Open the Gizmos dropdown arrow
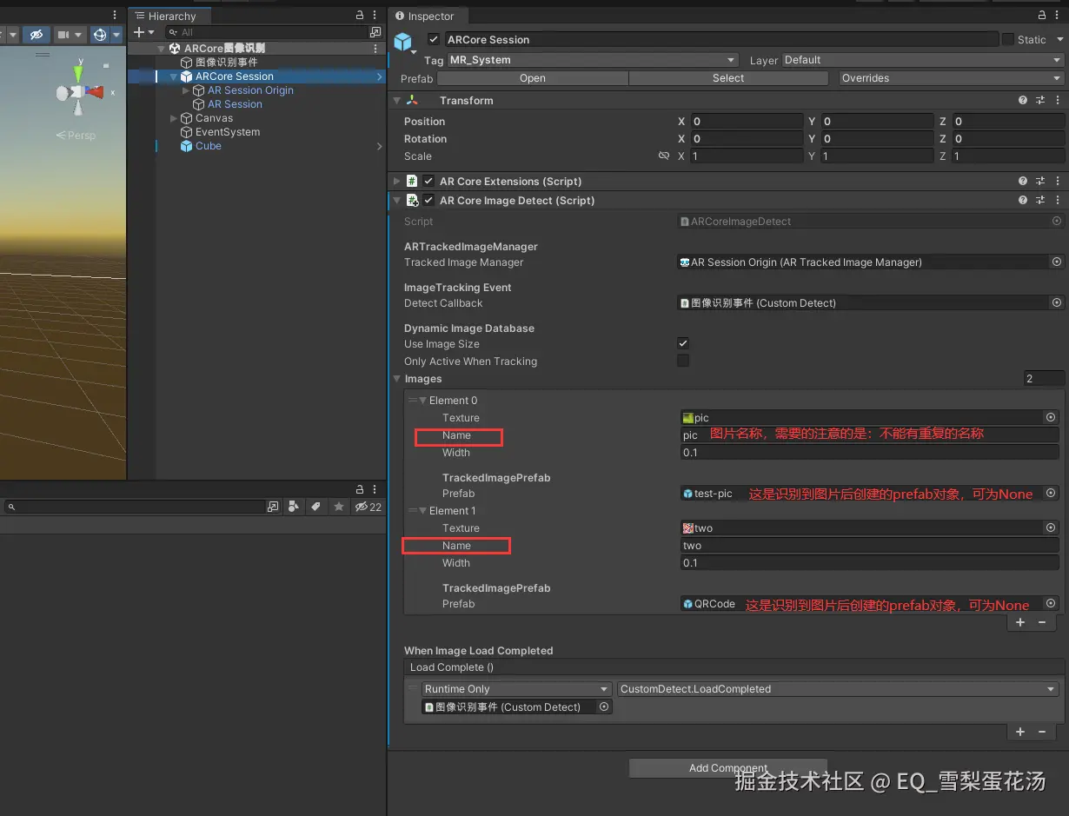 pos(116,35)
